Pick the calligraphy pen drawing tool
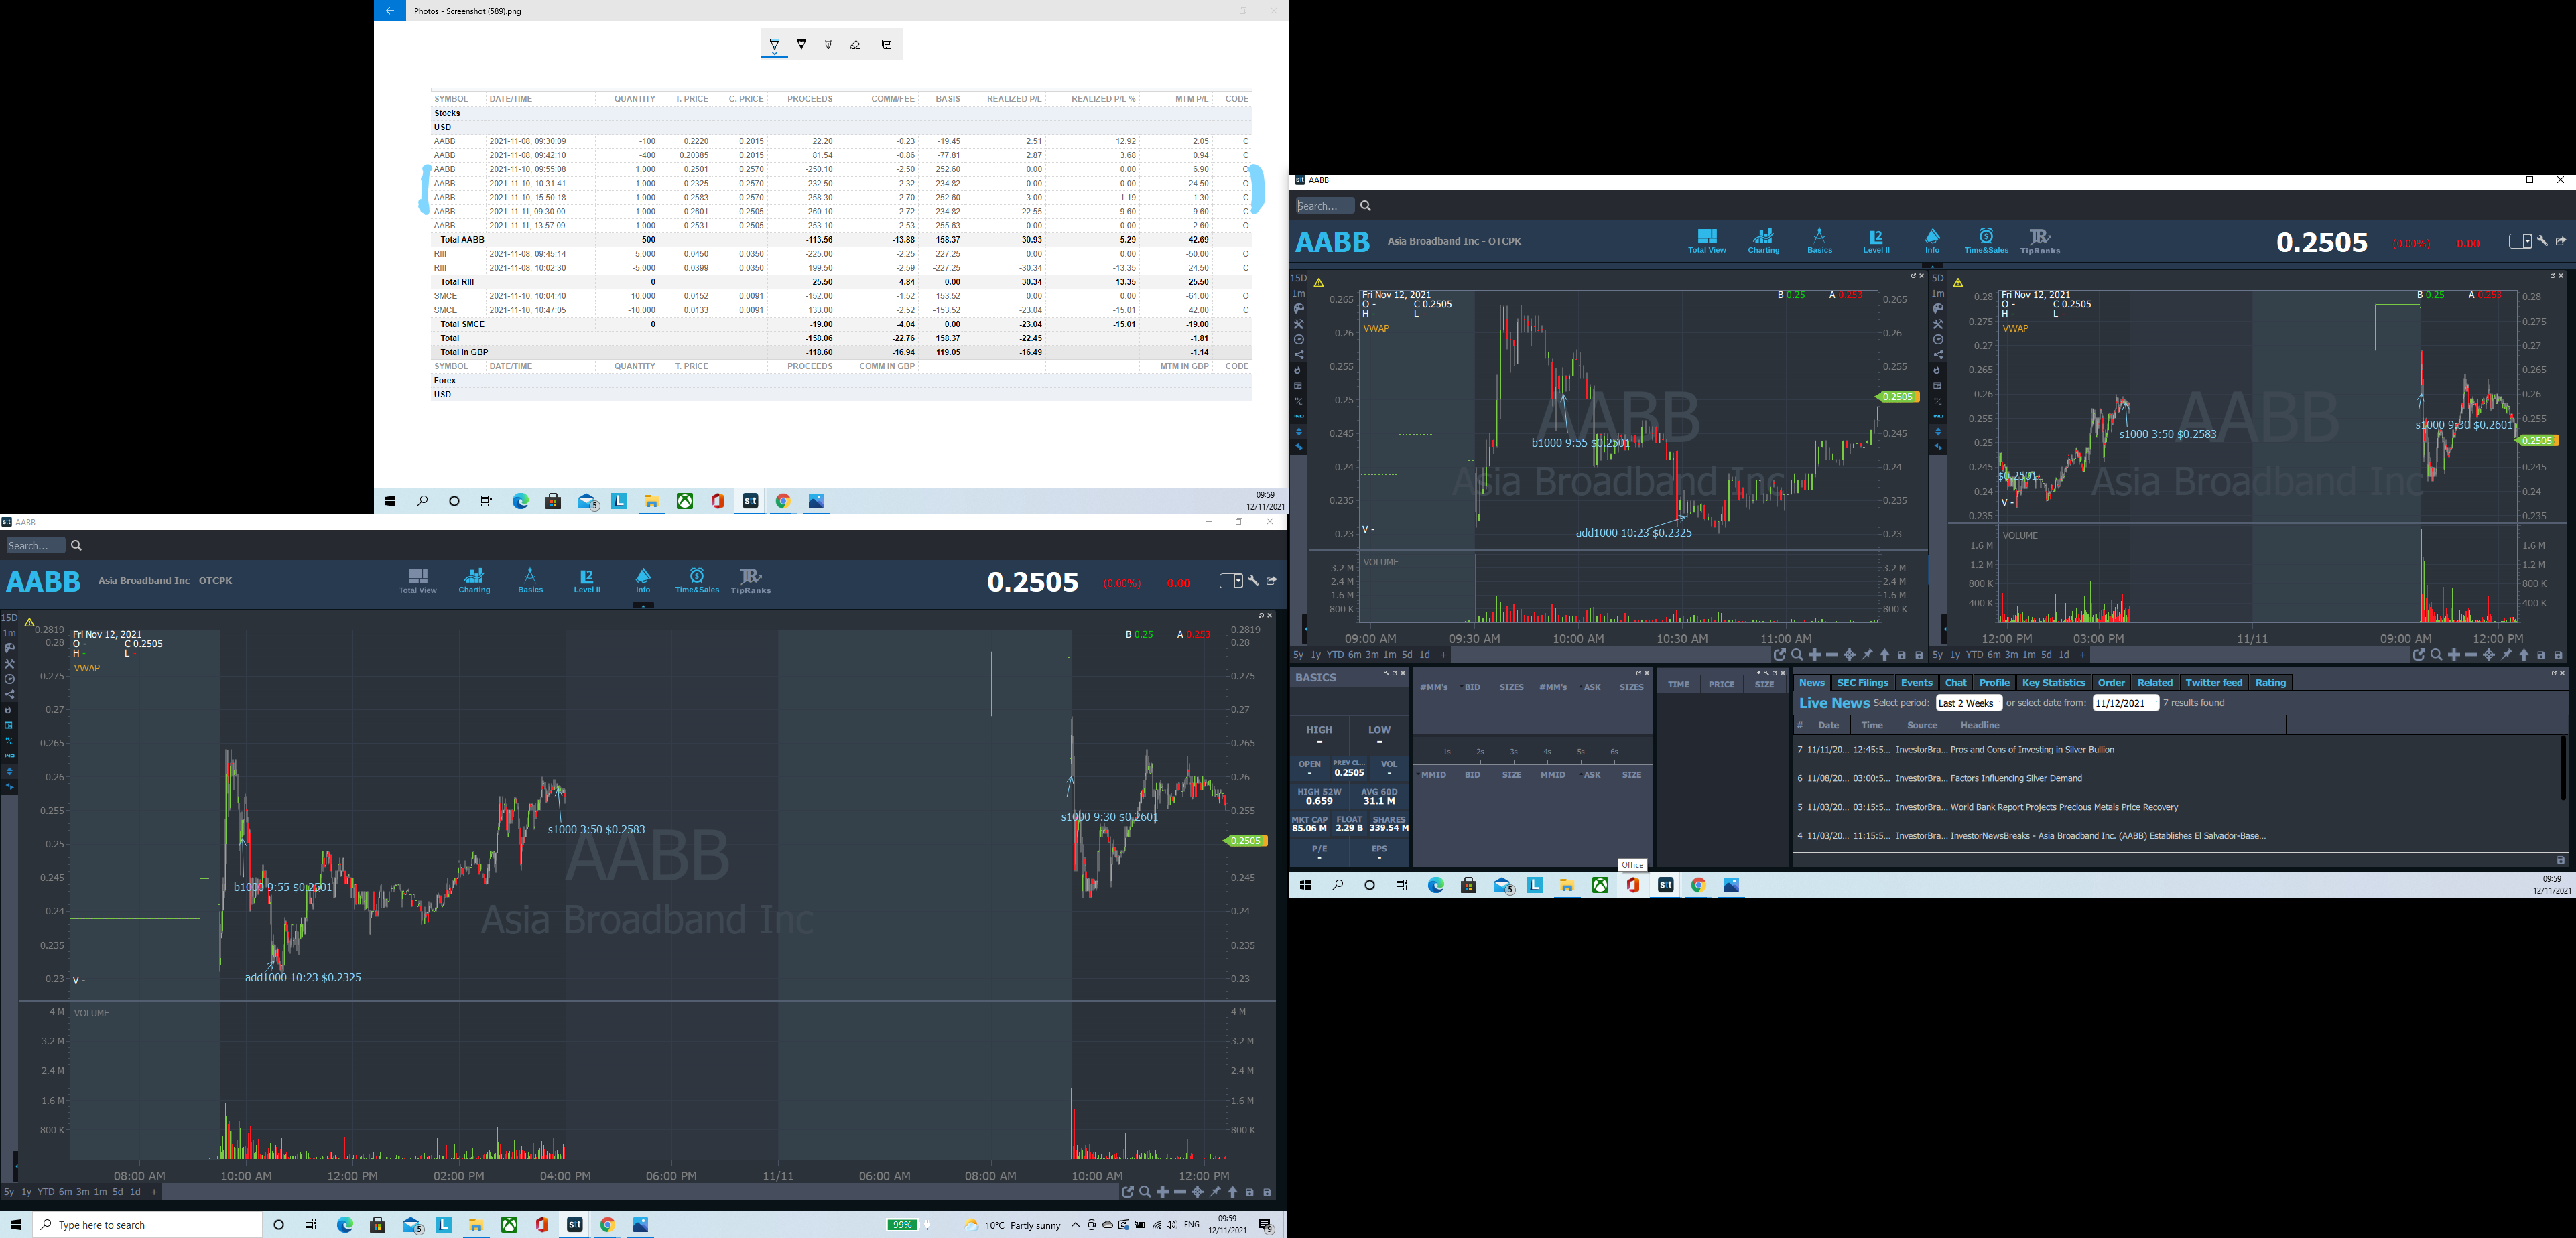 (828, 45)
